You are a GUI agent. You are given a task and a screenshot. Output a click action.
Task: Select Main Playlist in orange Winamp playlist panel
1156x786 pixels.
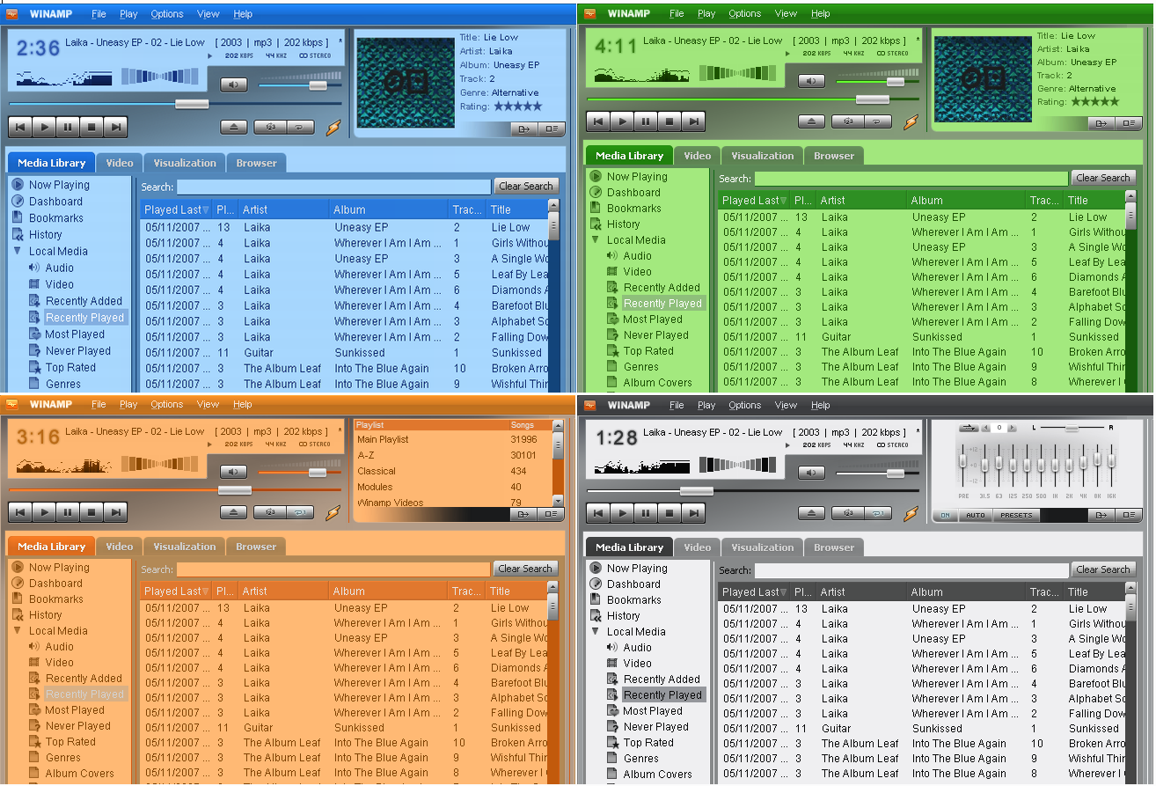click(x=383, y=439)
